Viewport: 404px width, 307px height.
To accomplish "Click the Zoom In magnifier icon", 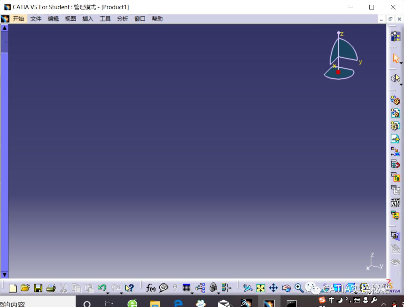I will click(x=299, y=288).
